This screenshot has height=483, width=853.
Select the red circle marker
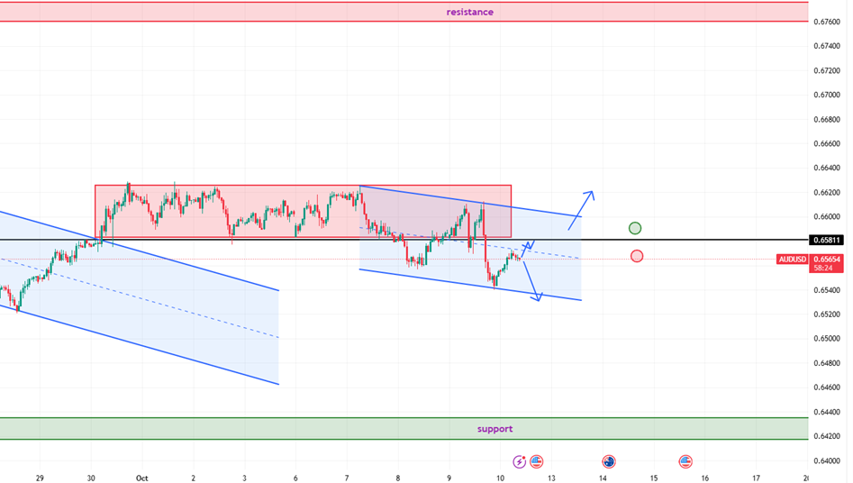637,256
